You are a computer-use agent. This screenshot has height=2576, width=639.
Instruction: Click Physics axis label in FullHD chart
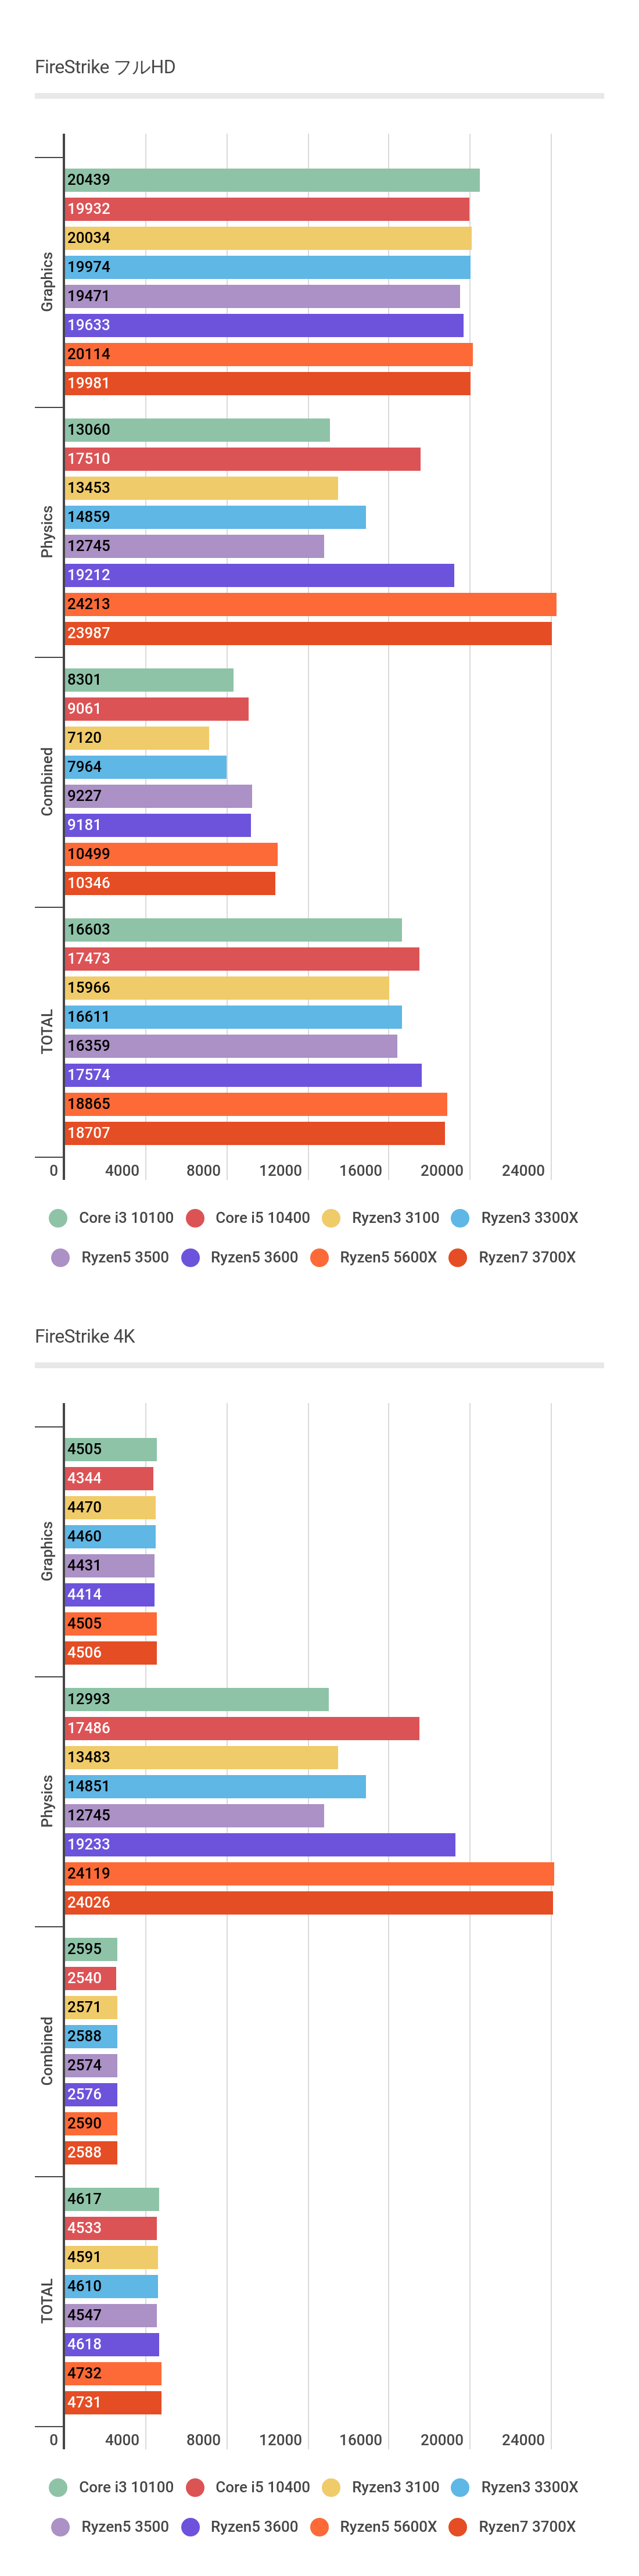pyautogui.click(x=47, y=531)
